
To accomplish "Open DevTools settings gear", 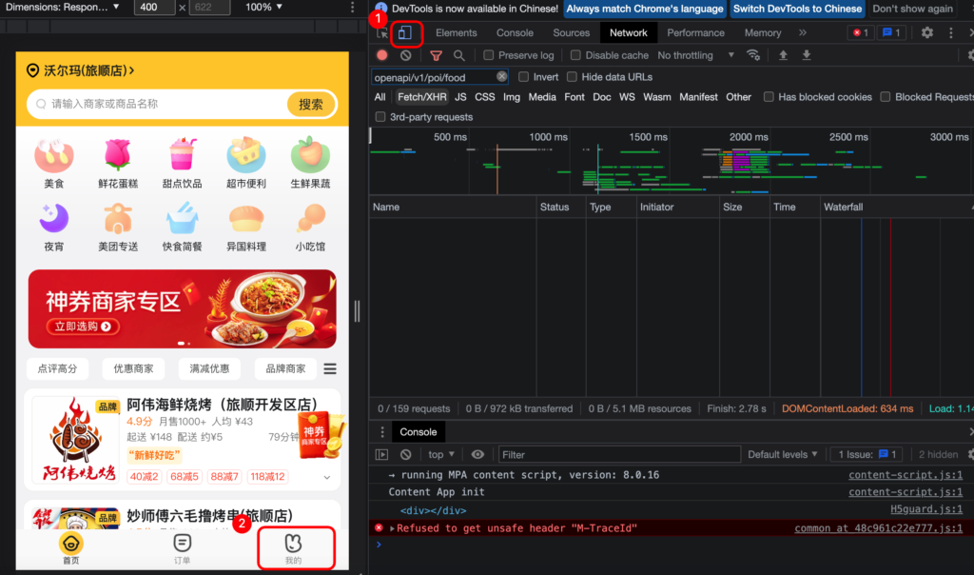I will (927, 32).
